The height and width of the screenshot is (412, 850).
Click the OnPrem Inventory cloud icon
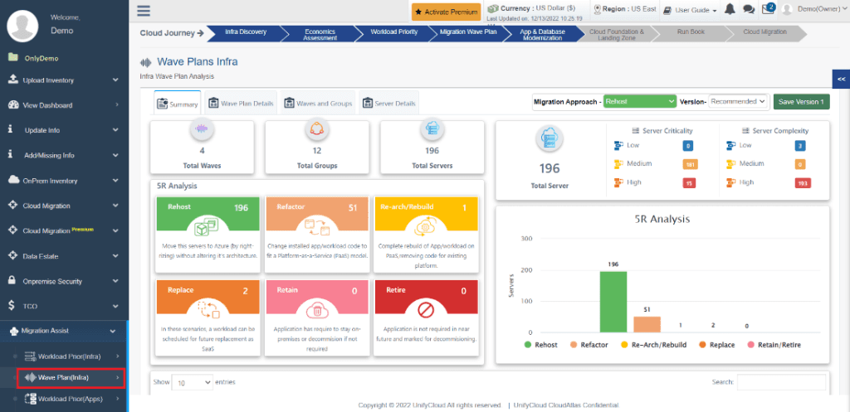13,180
